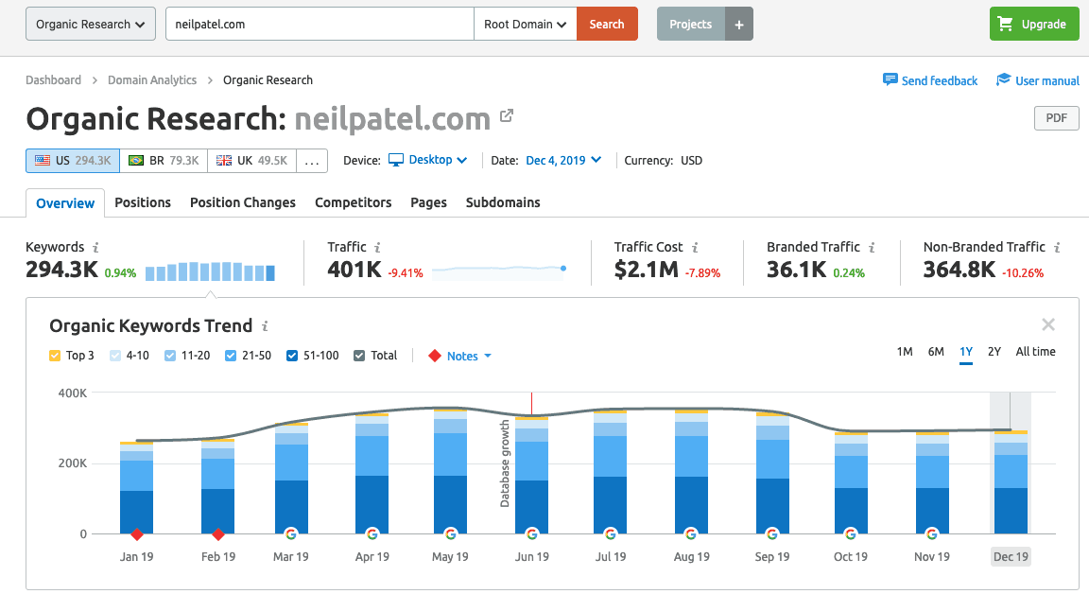Click Google update icon under Apr 19
Viewport: 1089px width, 594px height.
click(x=372, y=534)
